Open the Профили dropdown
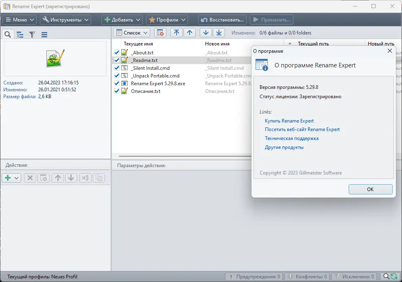This screenshot has width=402, height=282. 167,20
